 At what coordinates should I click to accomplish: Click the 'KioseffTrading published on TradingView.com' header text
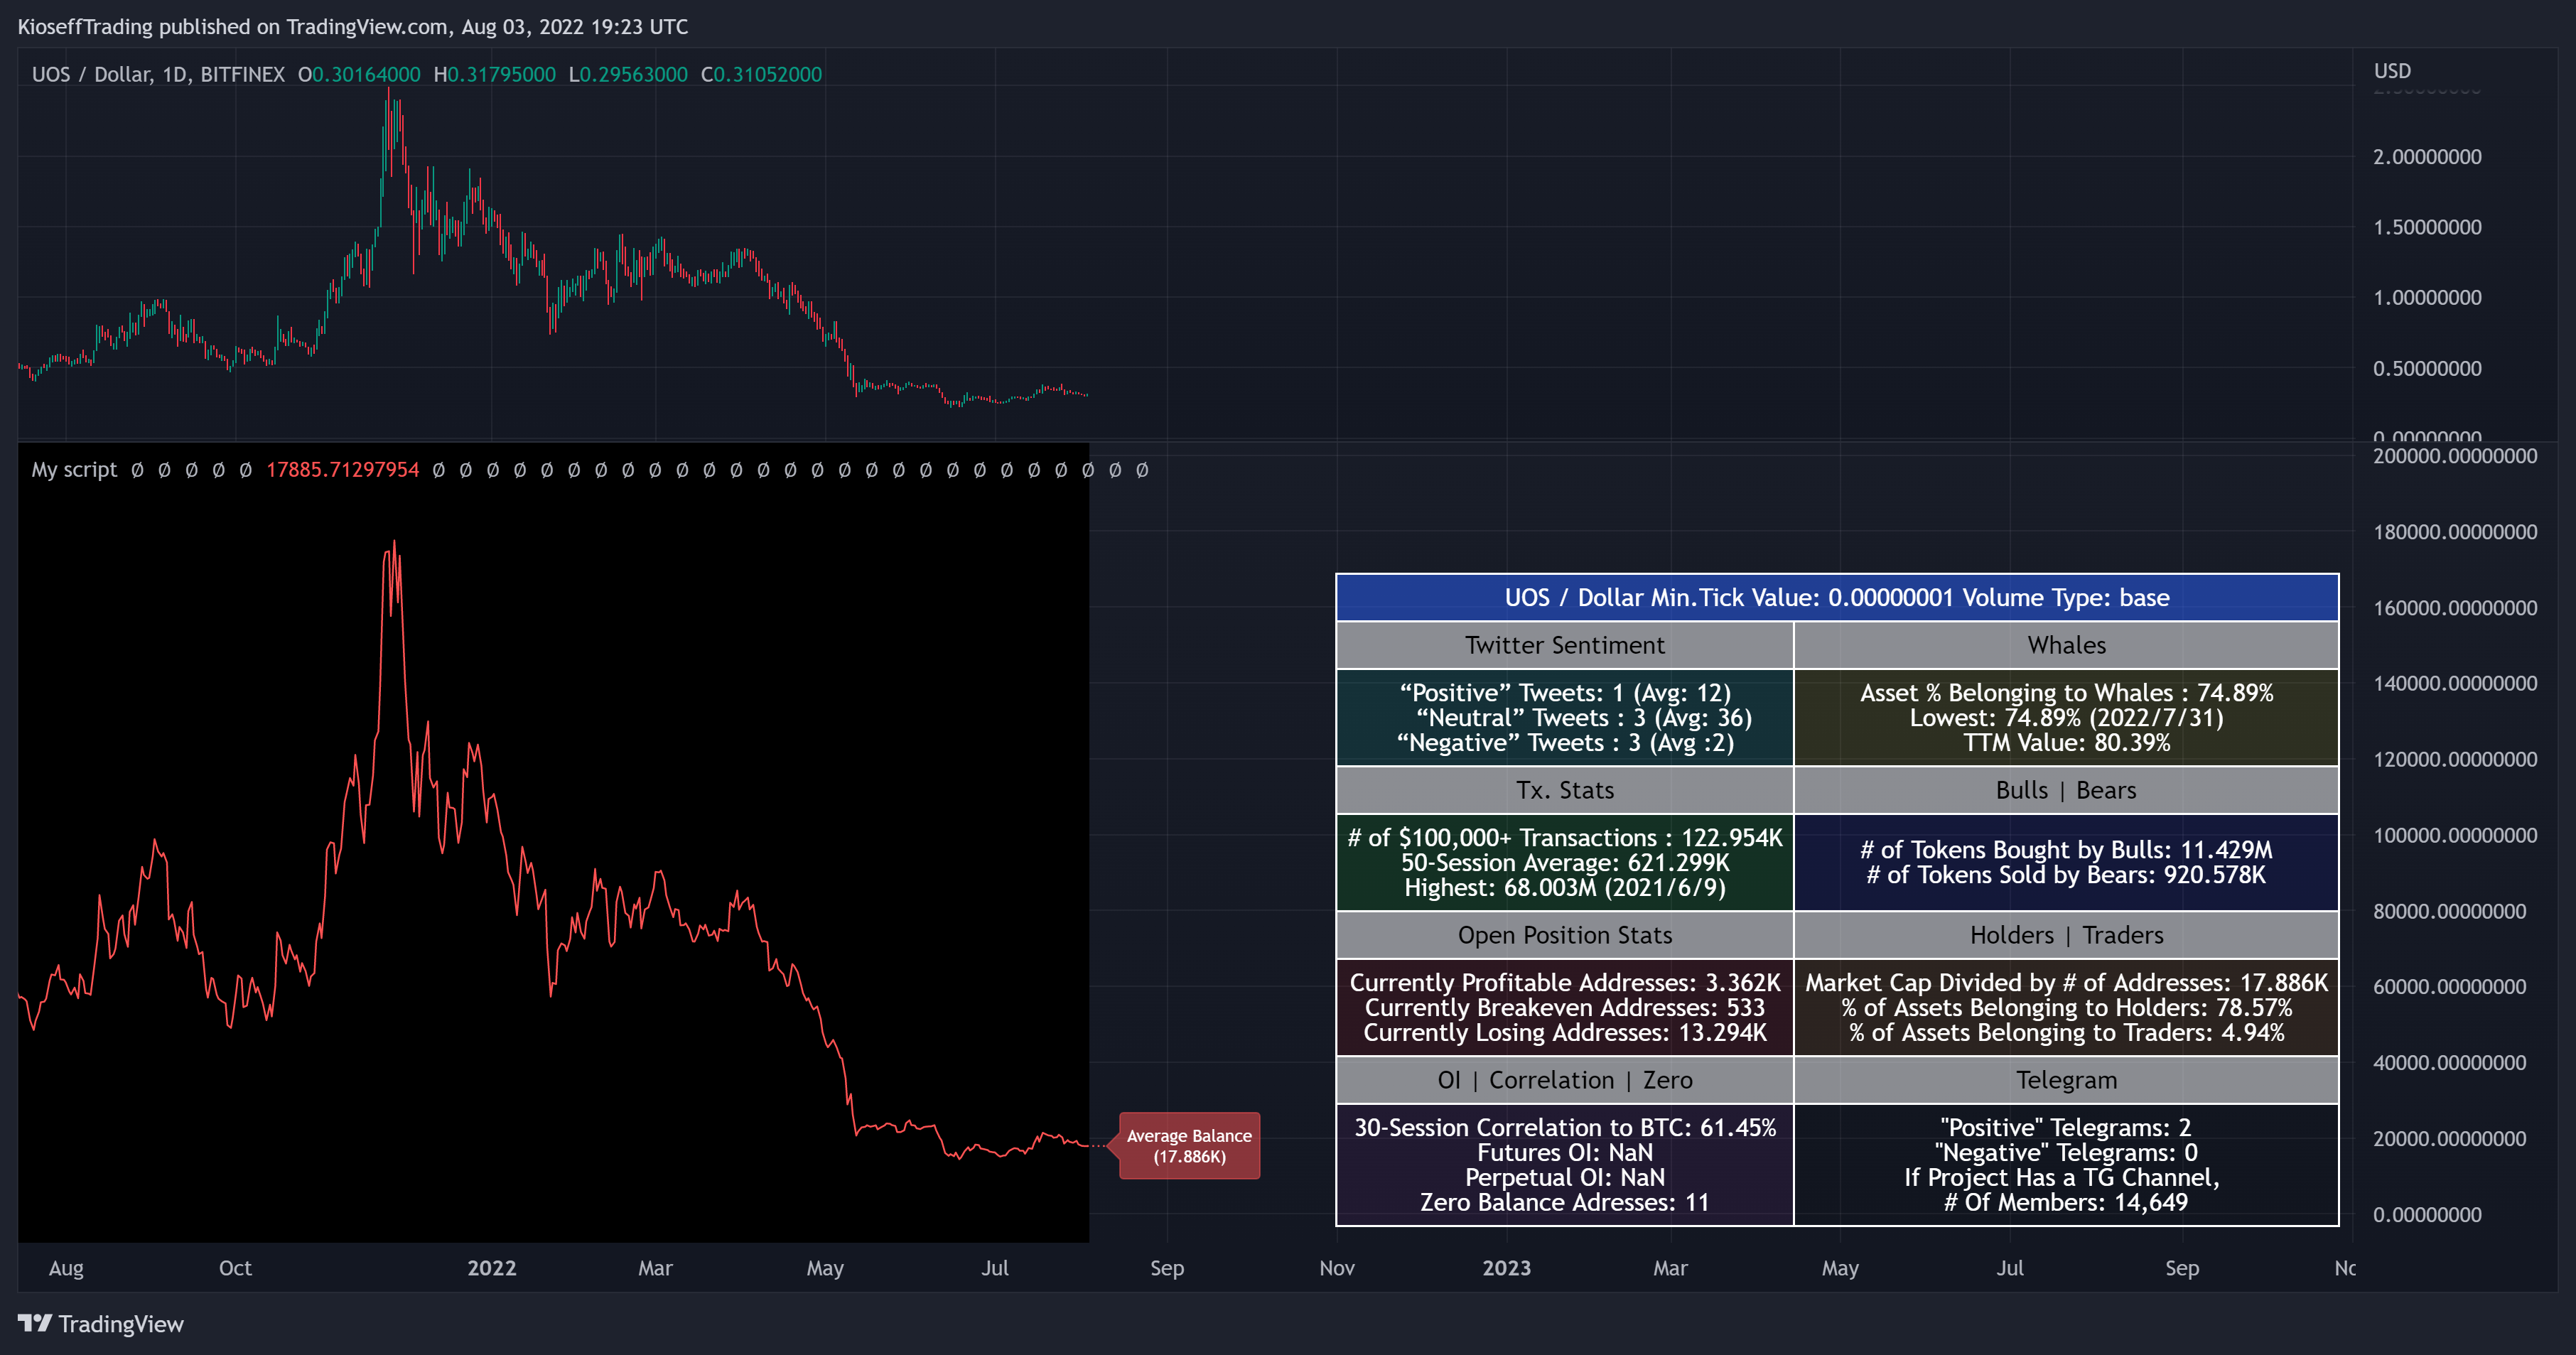coord(233,27)
